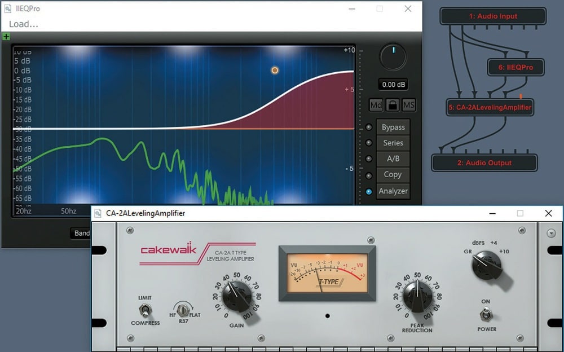Toggle the A/B radio indicator

(369, 159)
